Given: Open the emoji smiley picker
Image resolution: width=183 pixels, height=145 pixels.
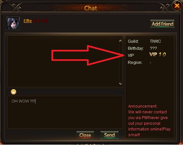Looking at the screenshot, I should [x=14, y=92].
